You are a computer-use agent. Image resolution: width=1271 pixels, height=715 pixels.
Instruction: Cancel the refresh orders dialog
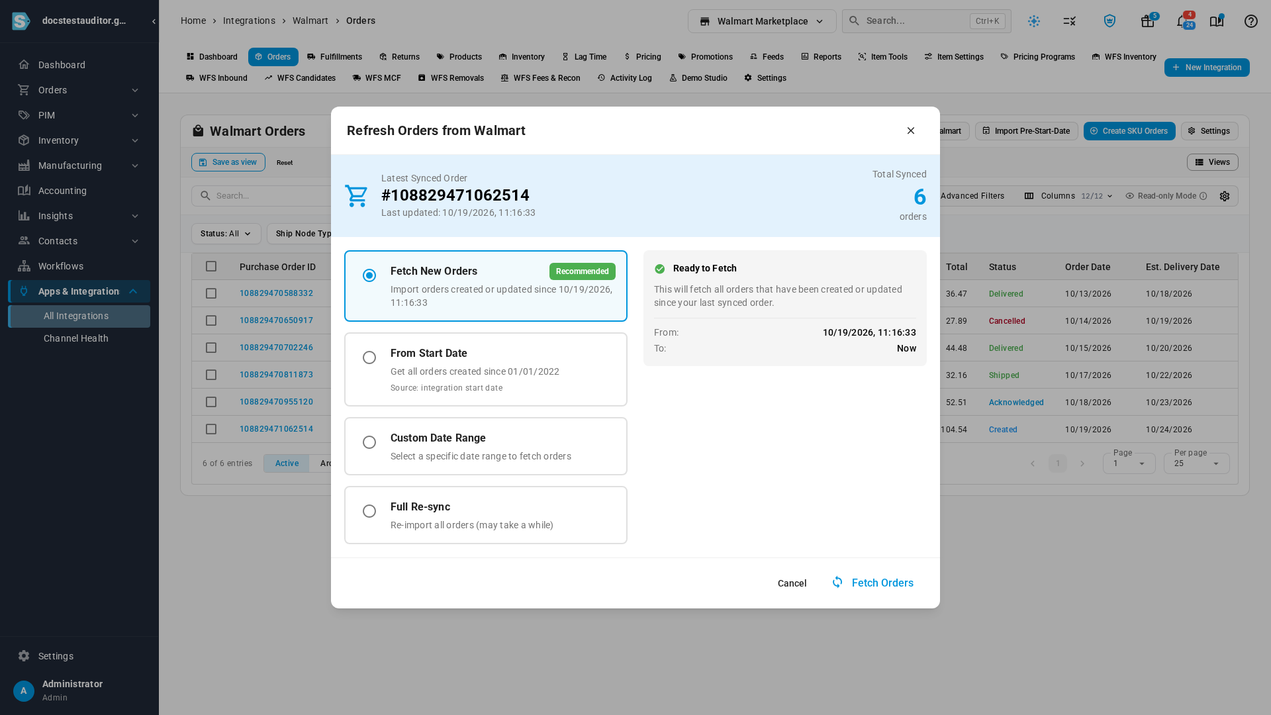(x=792, y=583)
